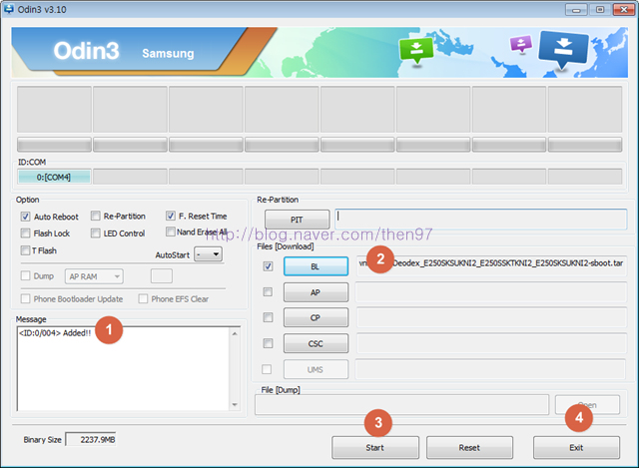The width and height of the screenshot is (639, 468).
Task: Uncheck F. Reset Time option
Action: point(171,216)
